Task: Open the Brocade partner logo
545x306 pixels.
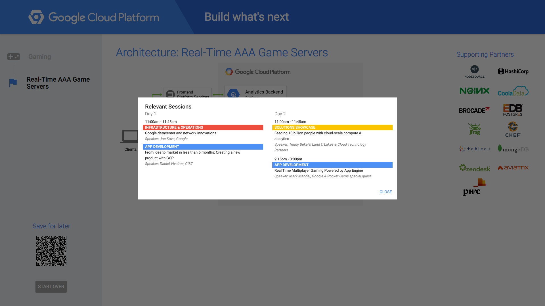Action: point(474,110)
